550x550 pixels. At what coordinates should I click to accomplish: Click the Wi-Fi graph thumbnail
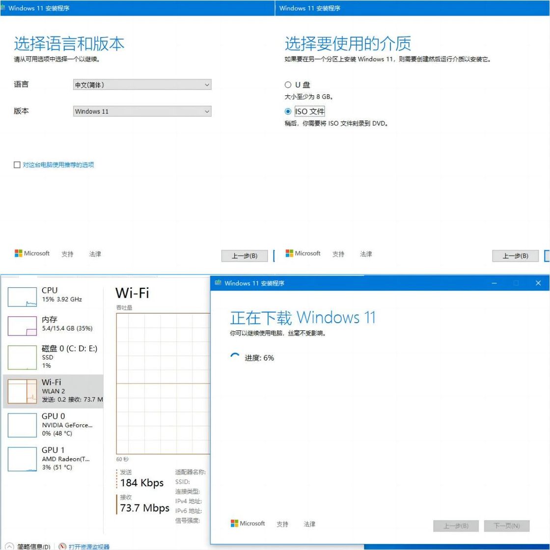pos(22,391)
